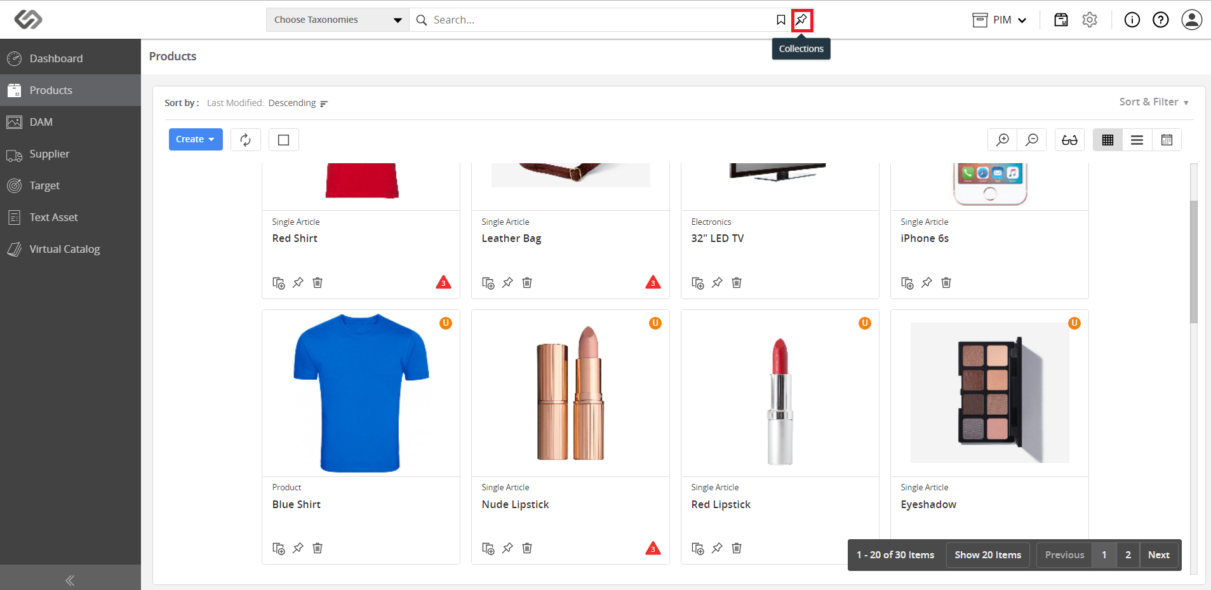
Task: Open Nude Lipstick thumbnail image
Action: pos(570,393)
